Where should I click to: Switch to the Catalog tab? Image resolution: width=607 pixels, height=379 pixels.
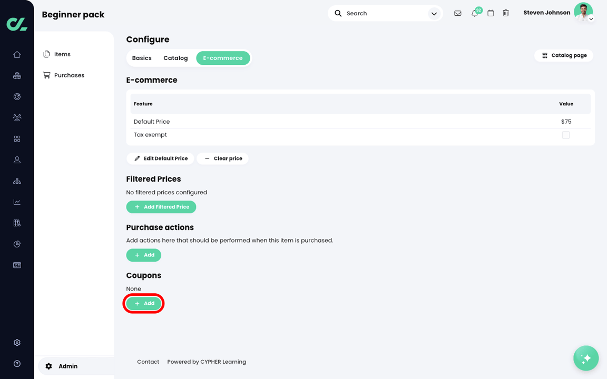coord(175,58)
